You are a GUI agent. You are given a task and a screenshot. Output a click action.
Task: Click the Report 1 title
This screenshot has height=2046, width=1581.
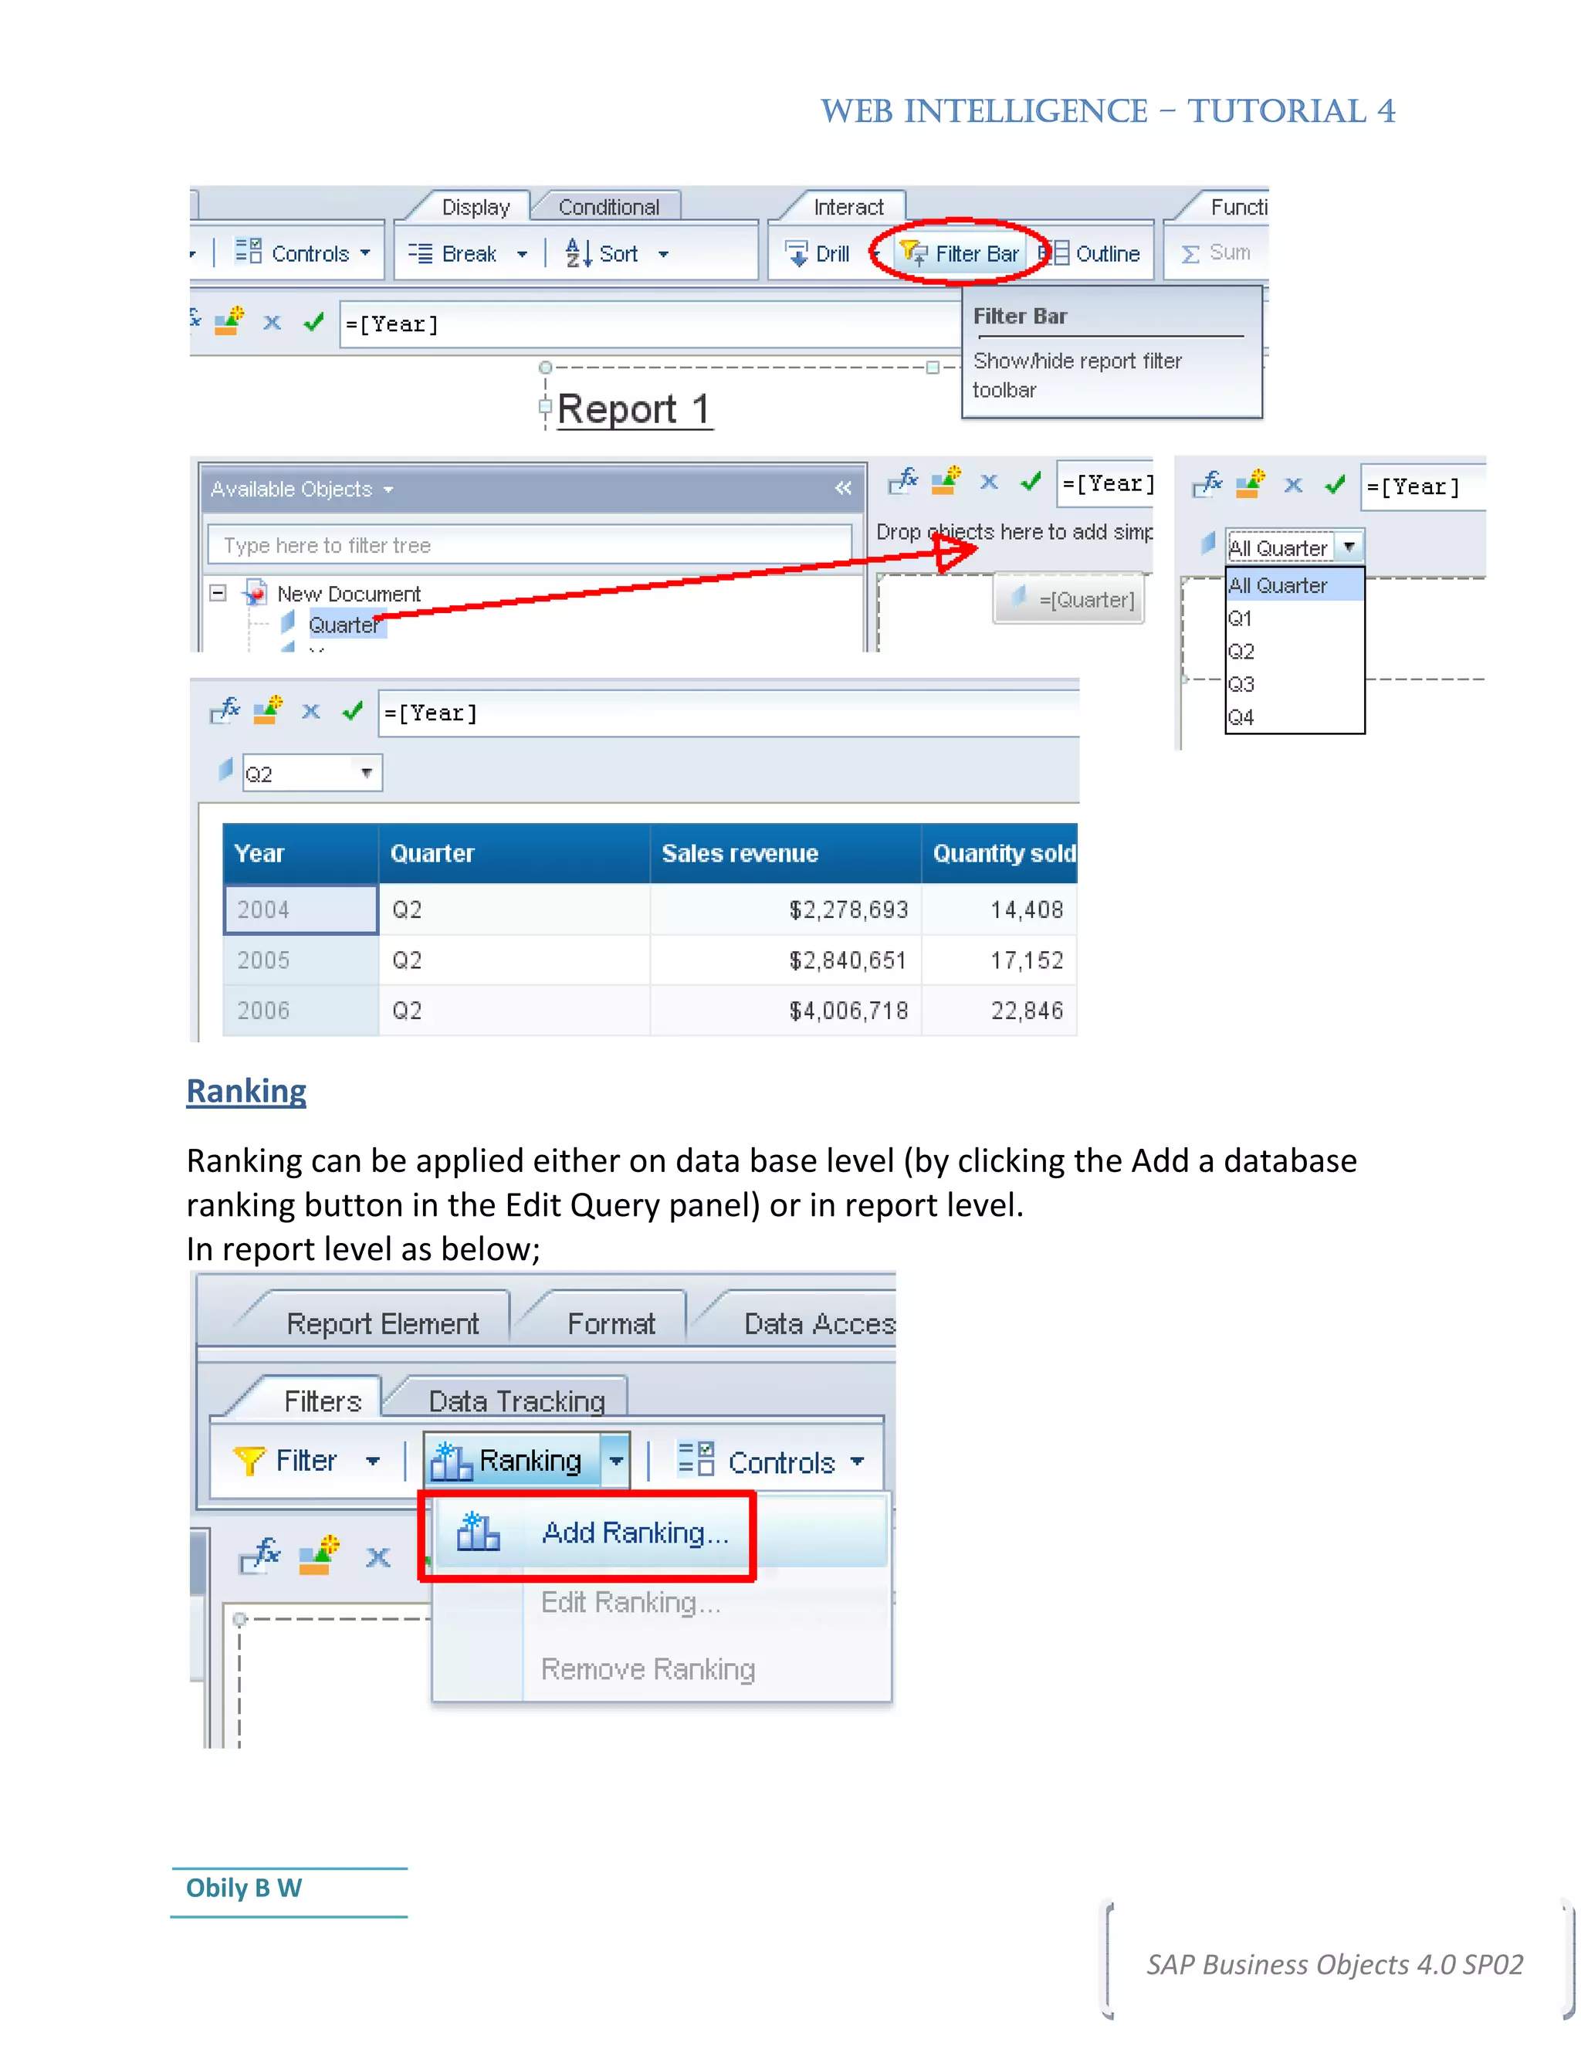[x=634, y=409]
